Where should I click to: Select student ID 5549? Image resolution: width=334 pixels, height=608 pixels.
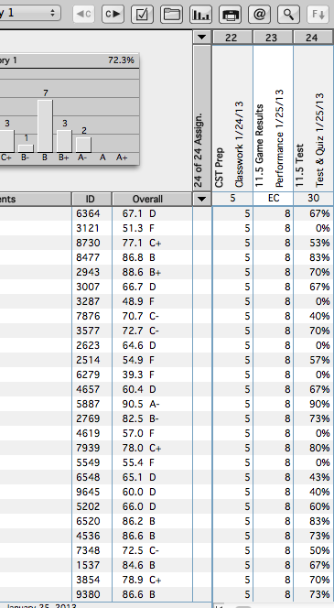point(88,463)
